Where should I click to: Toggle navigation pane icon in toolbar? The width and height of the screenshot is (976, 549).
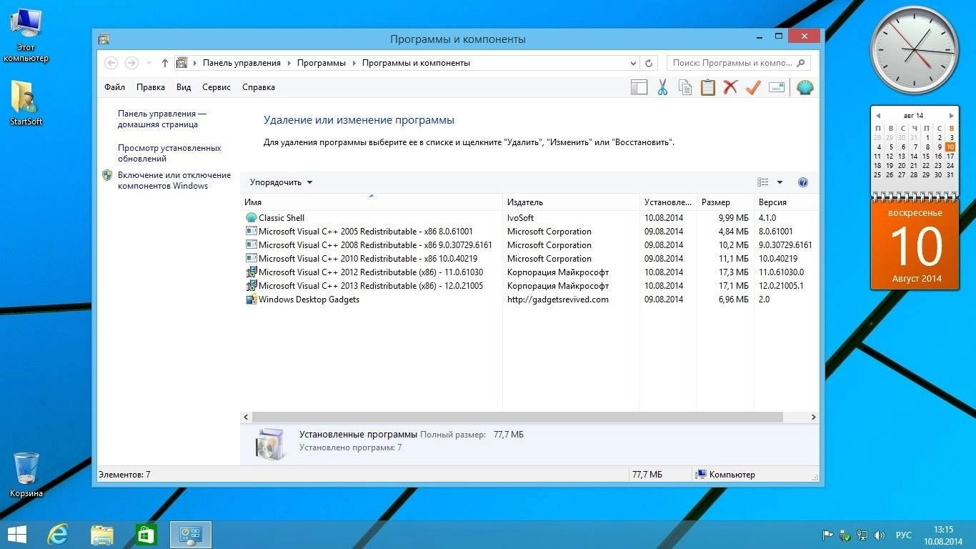coord(639,87)
